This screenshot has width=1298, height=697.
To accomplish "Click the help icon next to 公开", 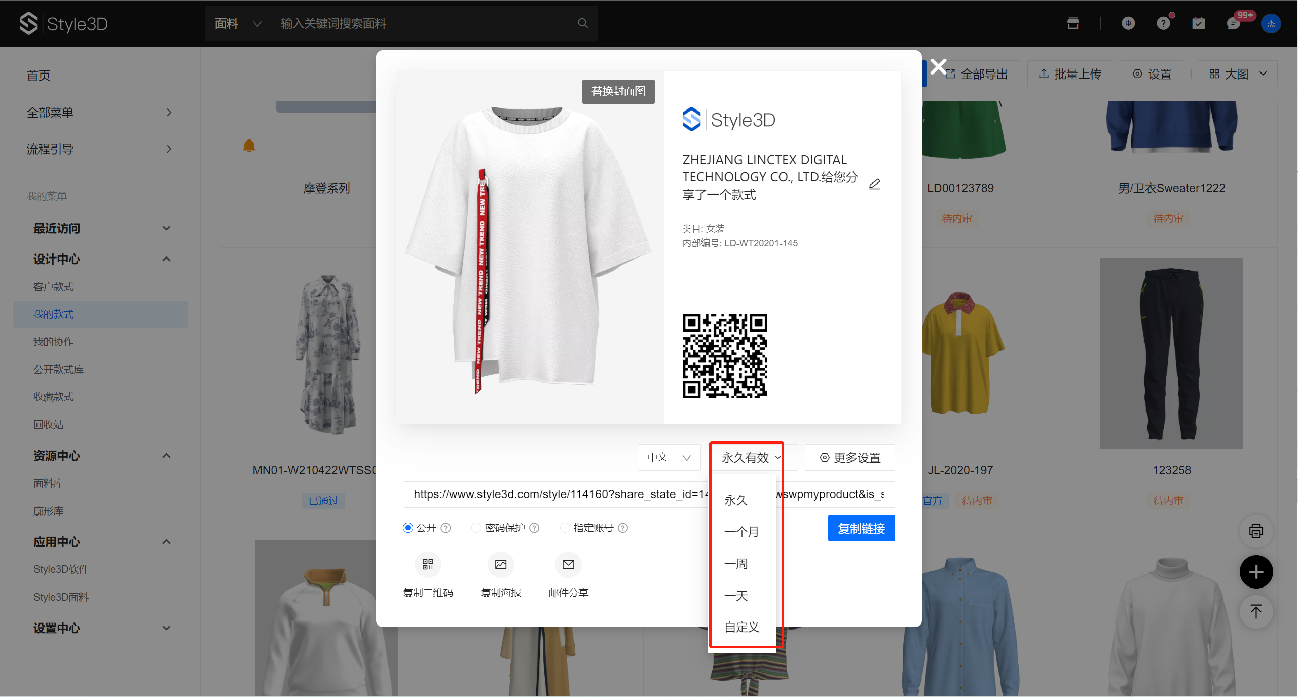I will 446,528.
